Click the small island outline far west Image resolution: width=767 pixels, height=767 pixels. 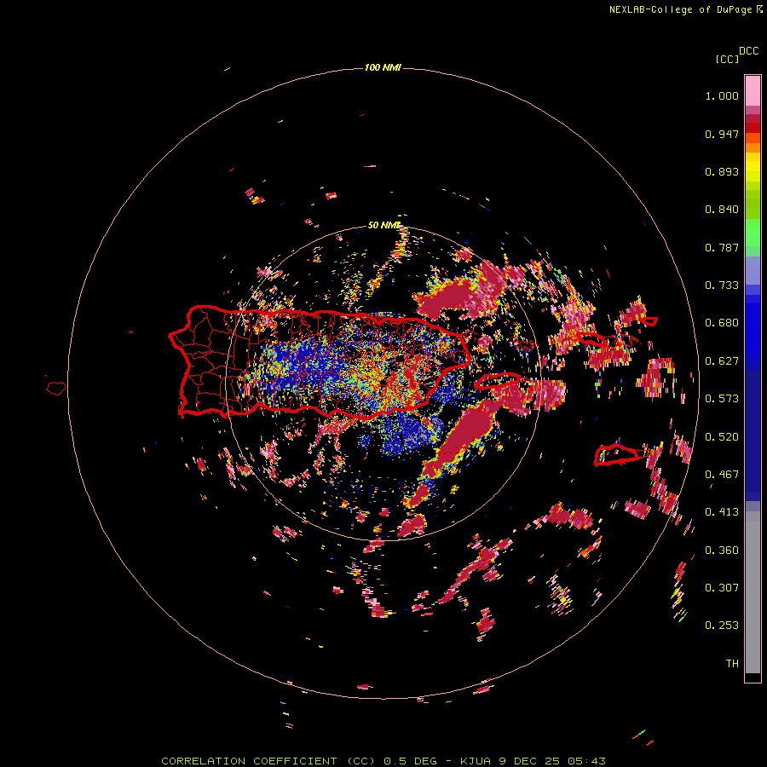(x=56, y=389)
